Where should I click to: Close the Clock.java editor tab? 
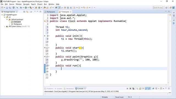(71, 12)
